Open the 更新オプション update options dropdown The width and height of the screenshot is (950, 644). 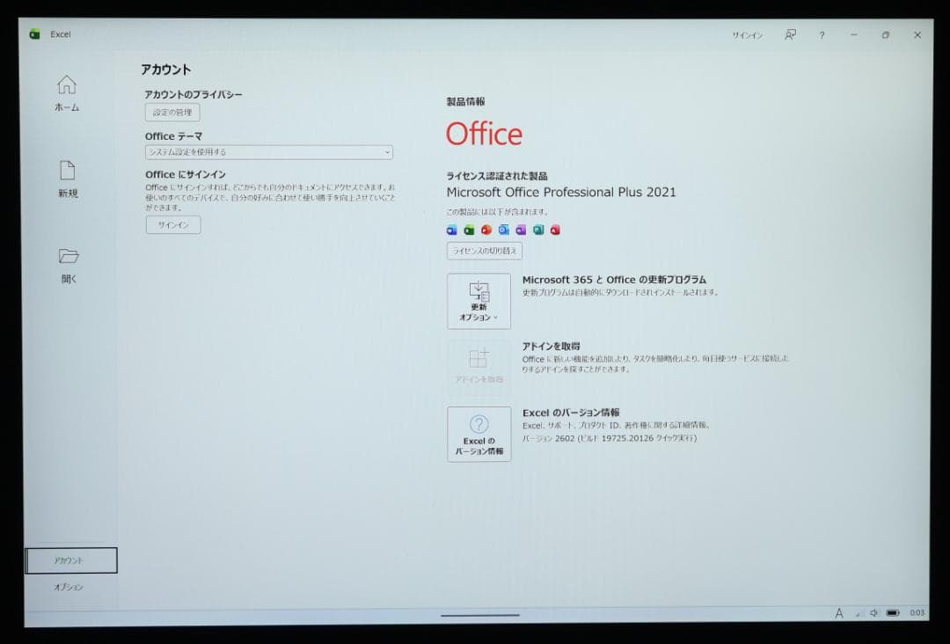pos(479,301)
